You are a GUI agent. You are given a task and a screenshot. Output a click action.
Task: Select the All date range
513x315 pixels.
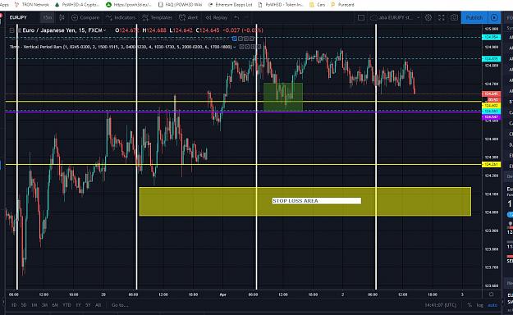pos(98,305)
